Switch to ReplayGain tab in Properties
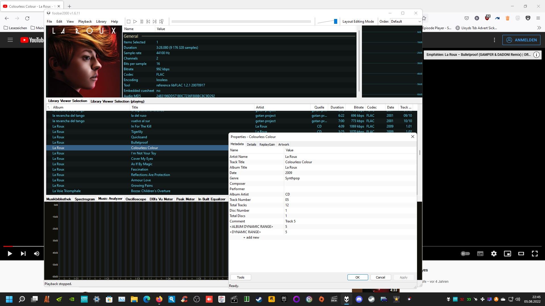The width and height of the screenshot is (545, 306). click(x=267, y=144)
